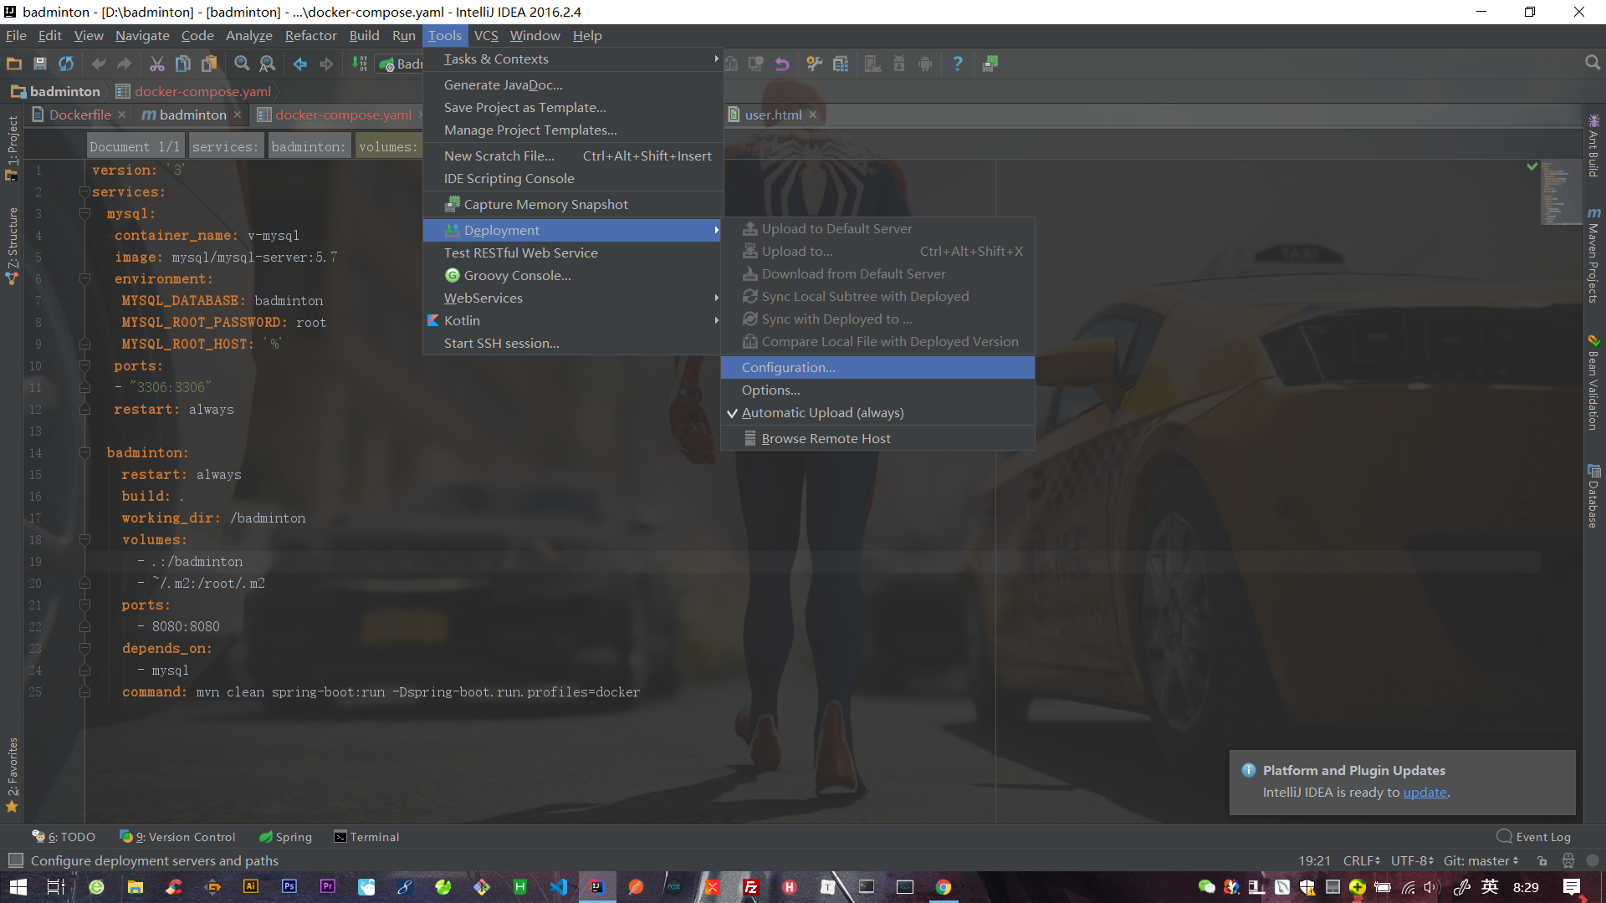Open the UTF-8 encoding dropdown
The height and width of the screenshot is (903, 1606).
1412,861
